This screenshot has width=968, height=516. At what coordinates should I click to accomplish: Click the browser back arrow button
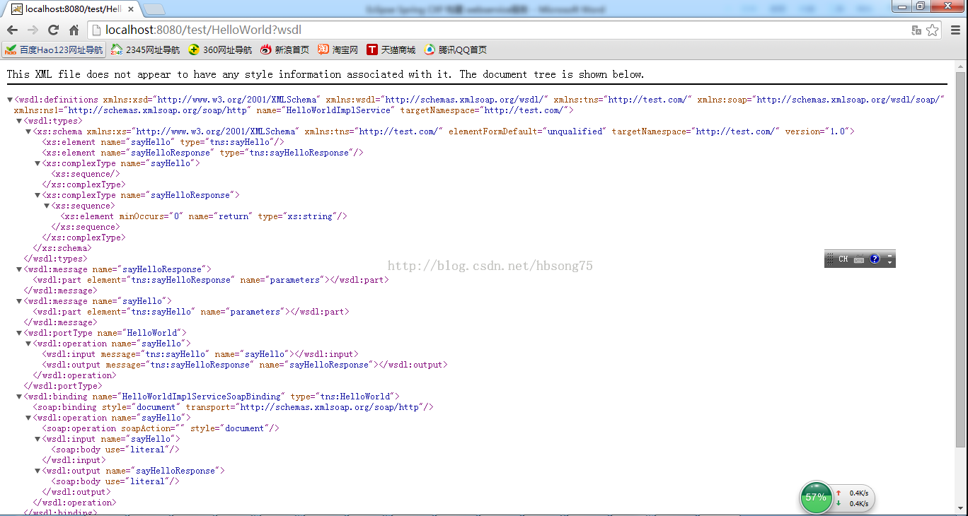(x=12, y=30)
